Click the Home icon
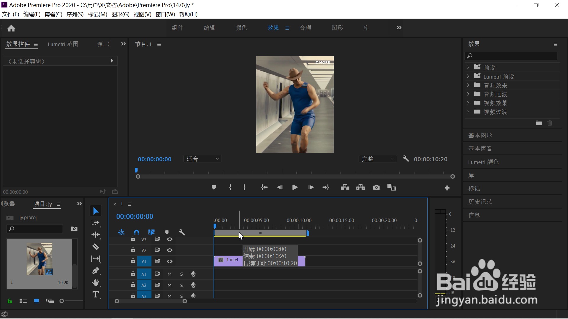 11,28
